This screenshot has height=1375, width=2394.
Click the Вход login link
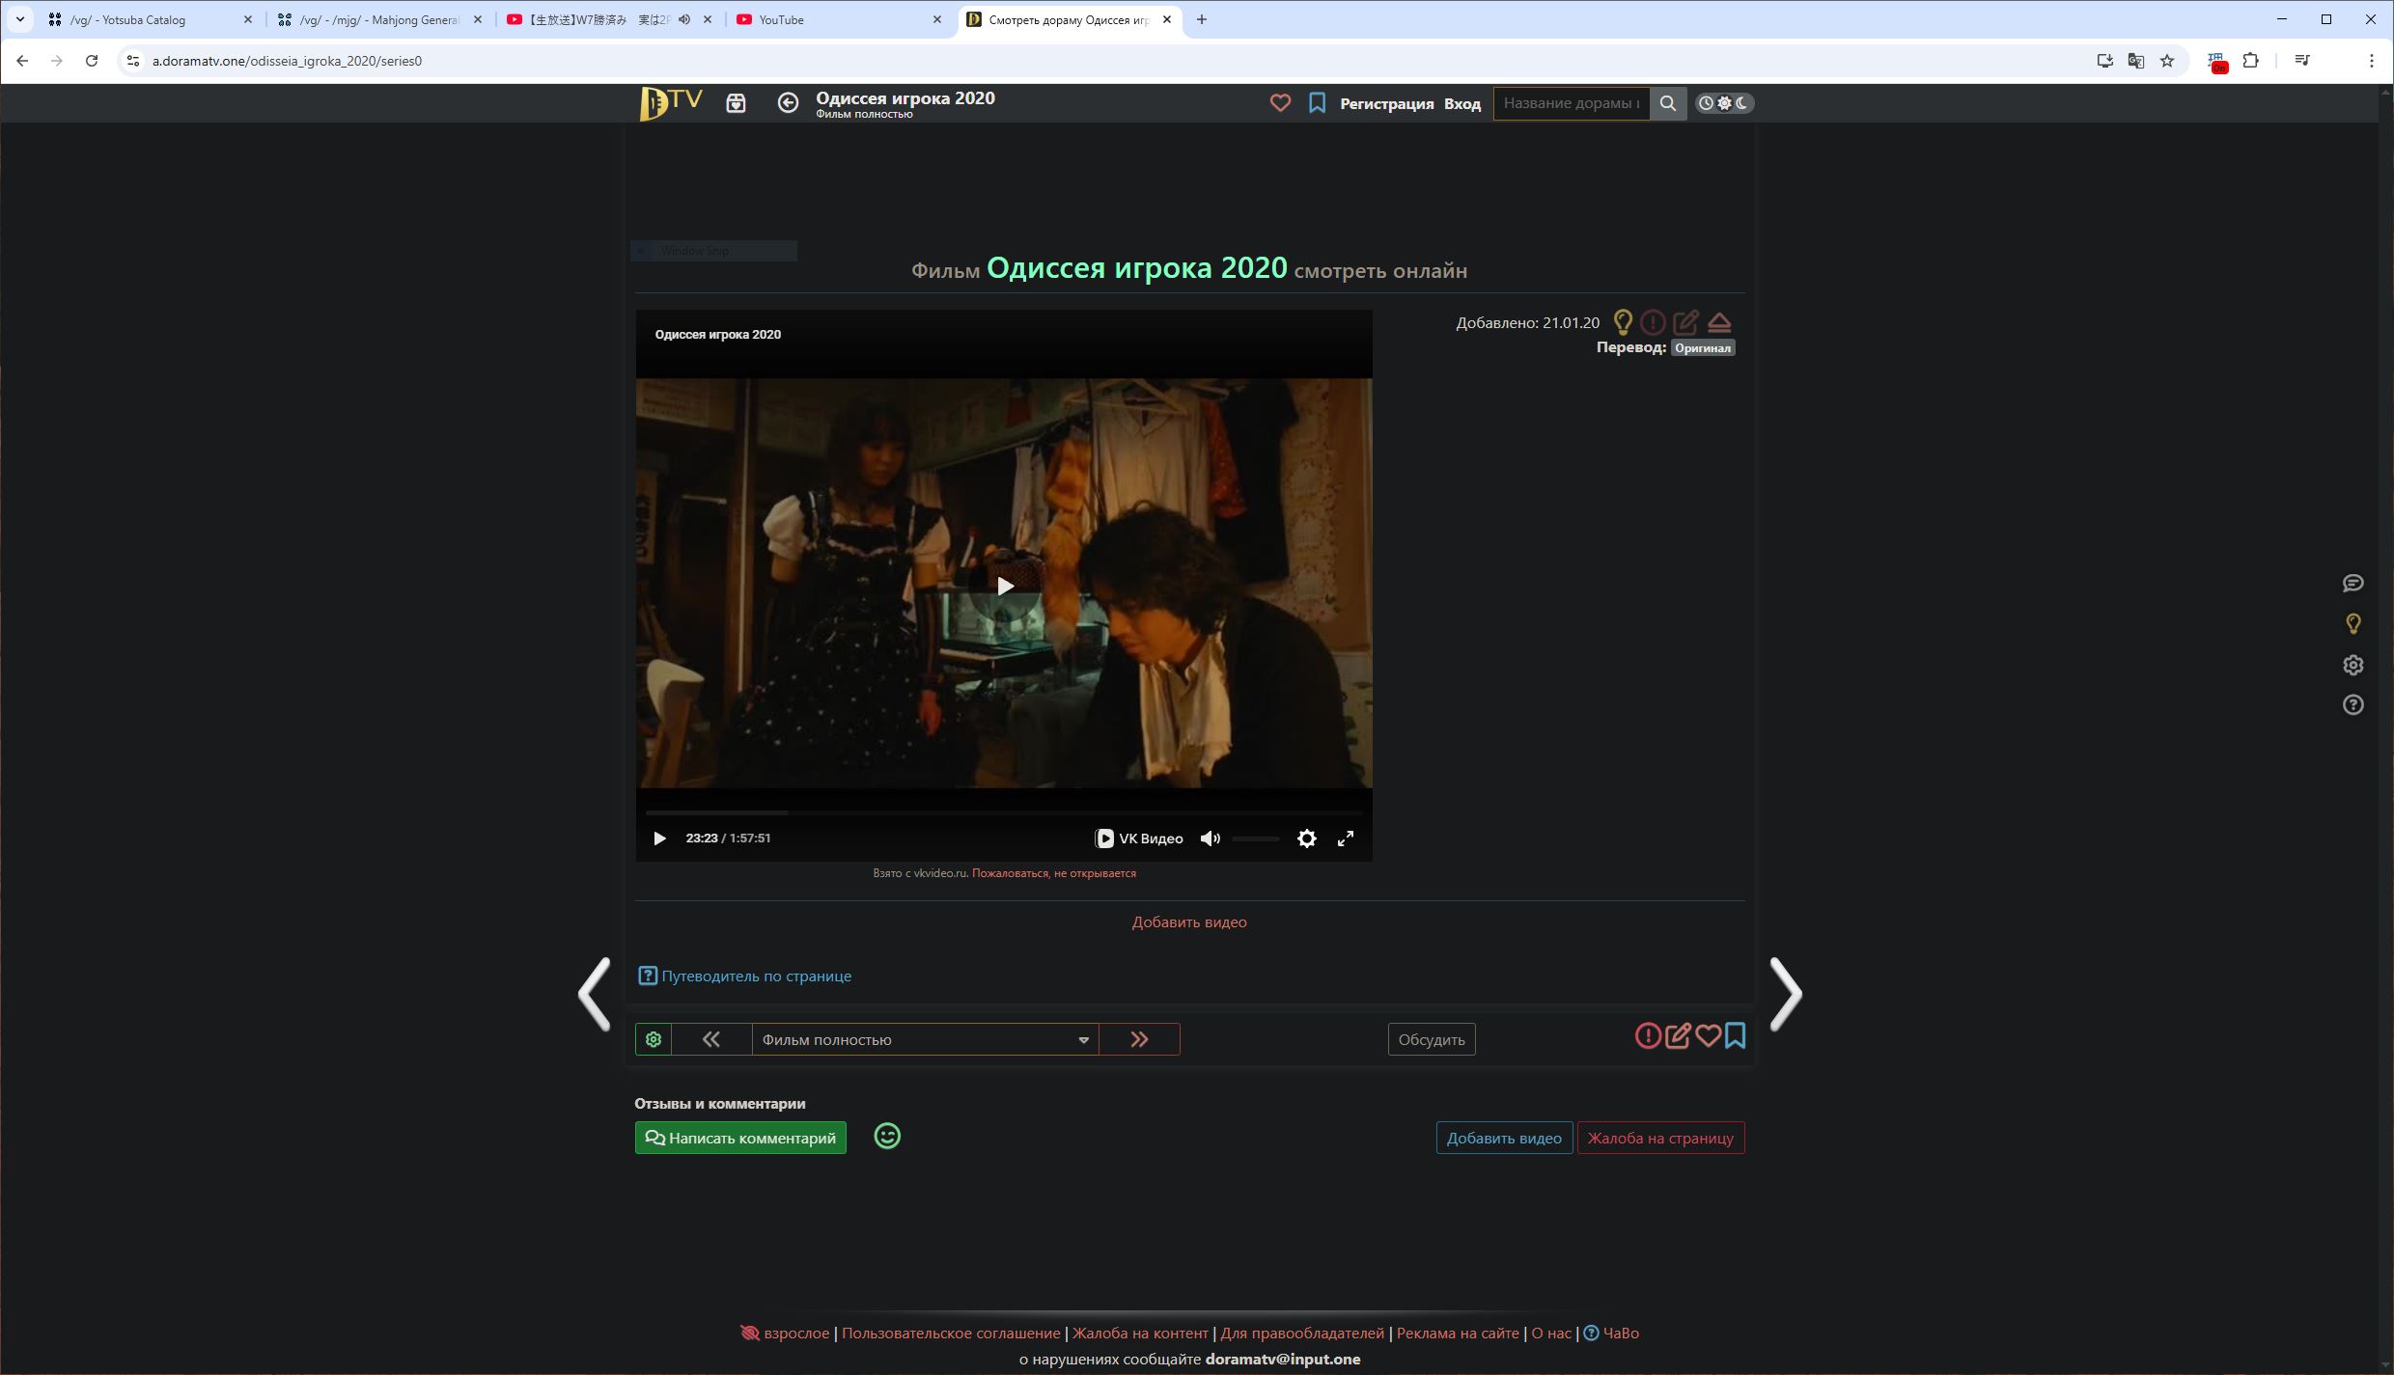pos(1461,103)
